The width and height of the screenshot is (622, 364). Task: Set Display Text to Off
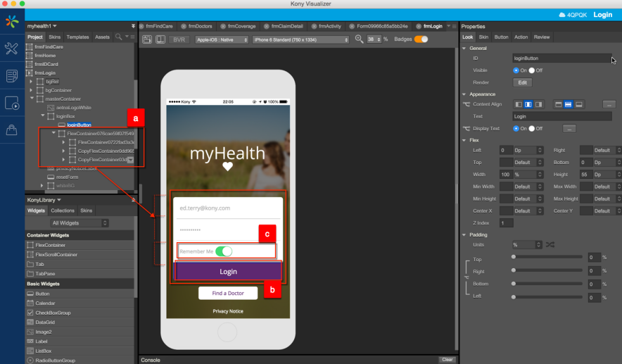coord(531,129)
